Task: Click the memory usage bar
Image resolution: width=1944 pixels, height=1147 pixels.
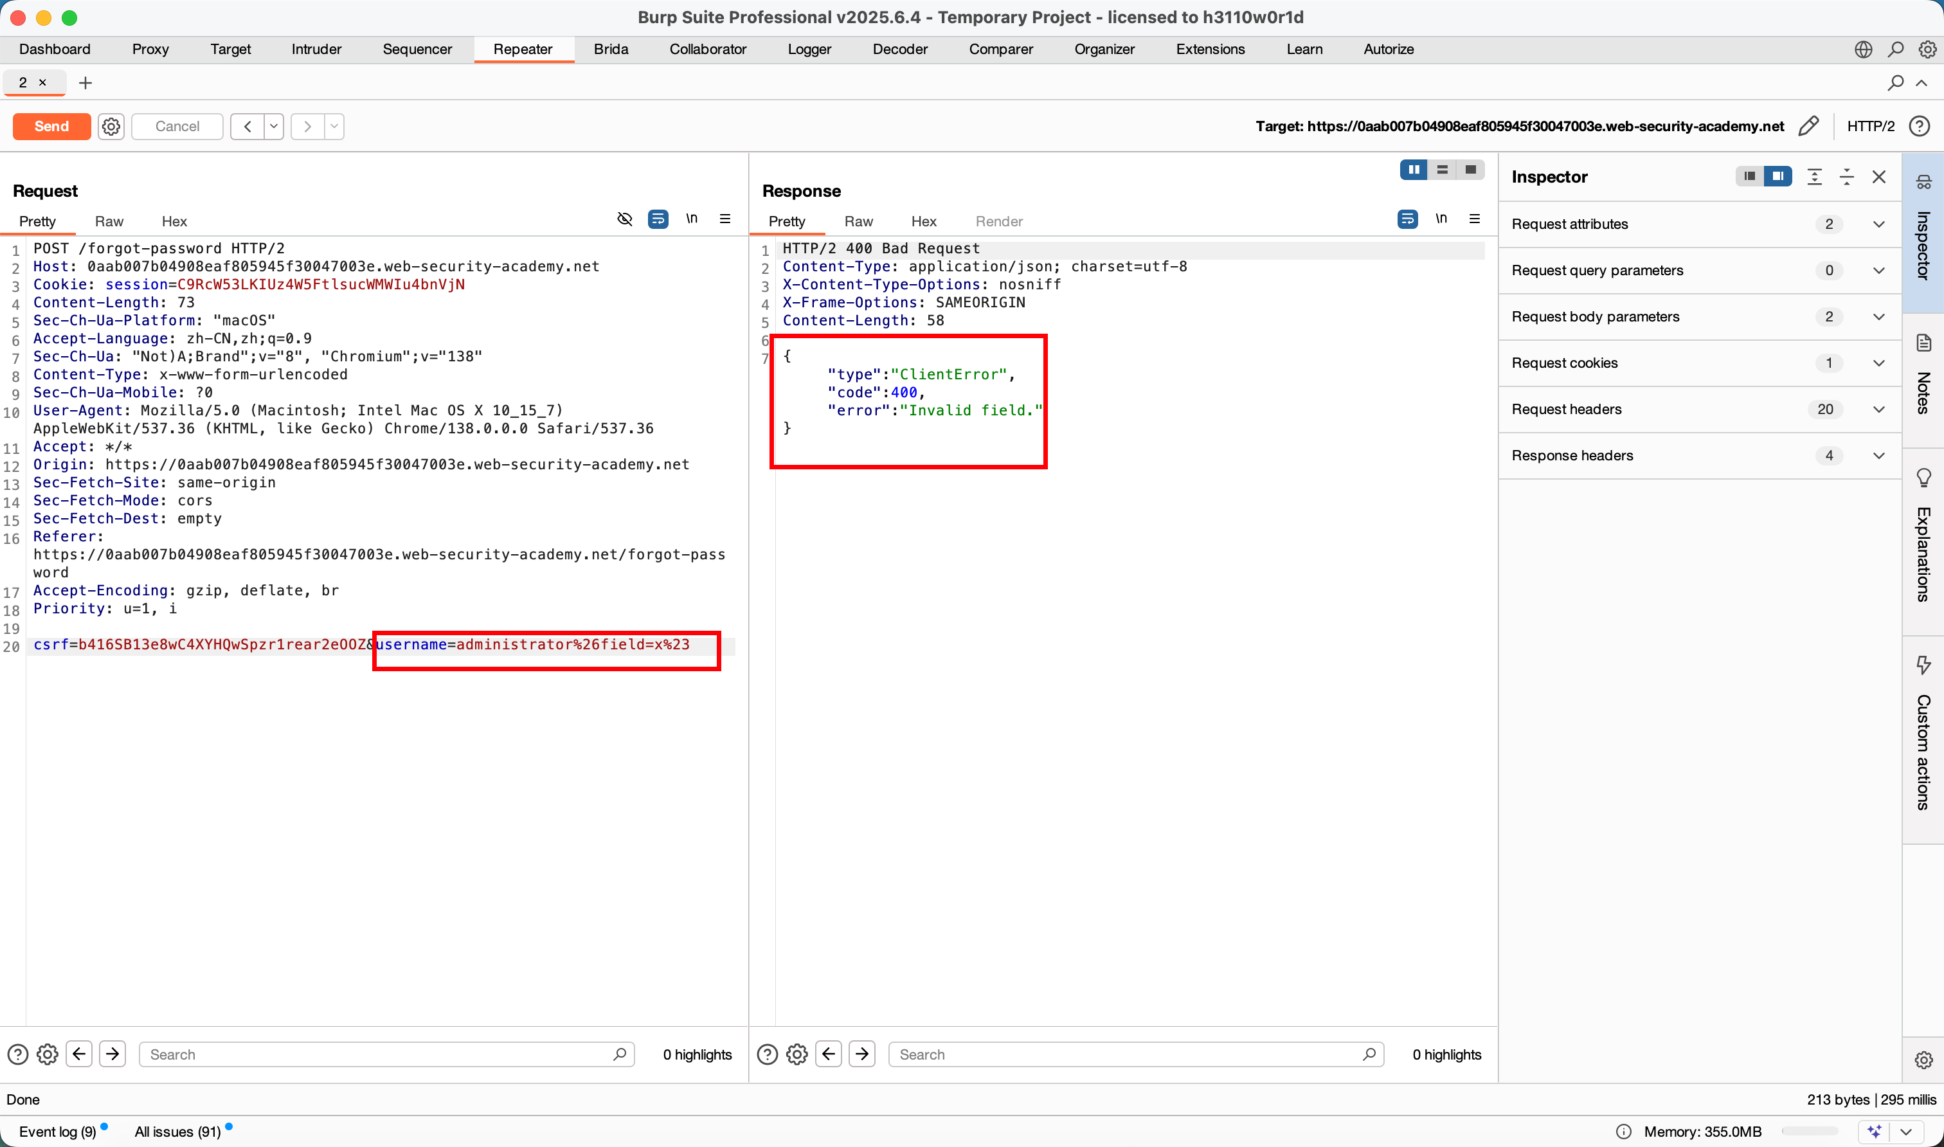Action: (x=1810, y=1132)
